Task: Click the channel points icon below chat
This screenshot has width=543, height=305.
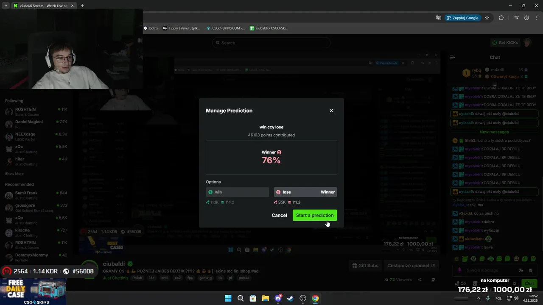Action: (456, 283)
